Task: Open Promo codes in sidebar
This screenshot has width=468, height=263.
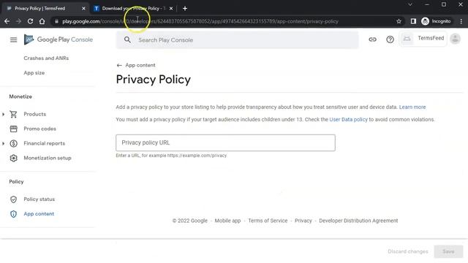Action: click(39, 129)
